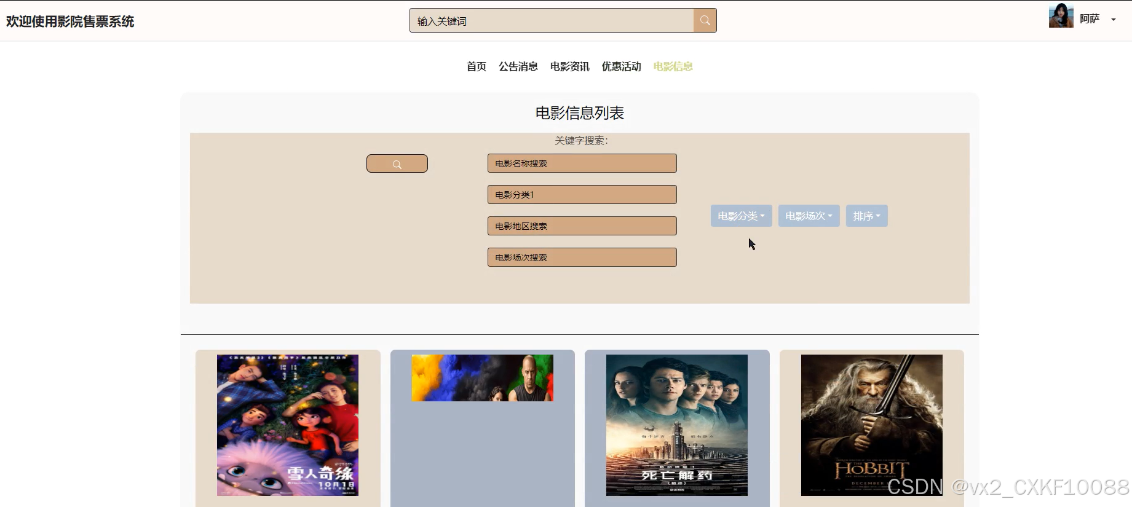Click the 阿萨 username text
Image resolution: width=1132 pixels, height=507 pixels.
[1090, 19]
